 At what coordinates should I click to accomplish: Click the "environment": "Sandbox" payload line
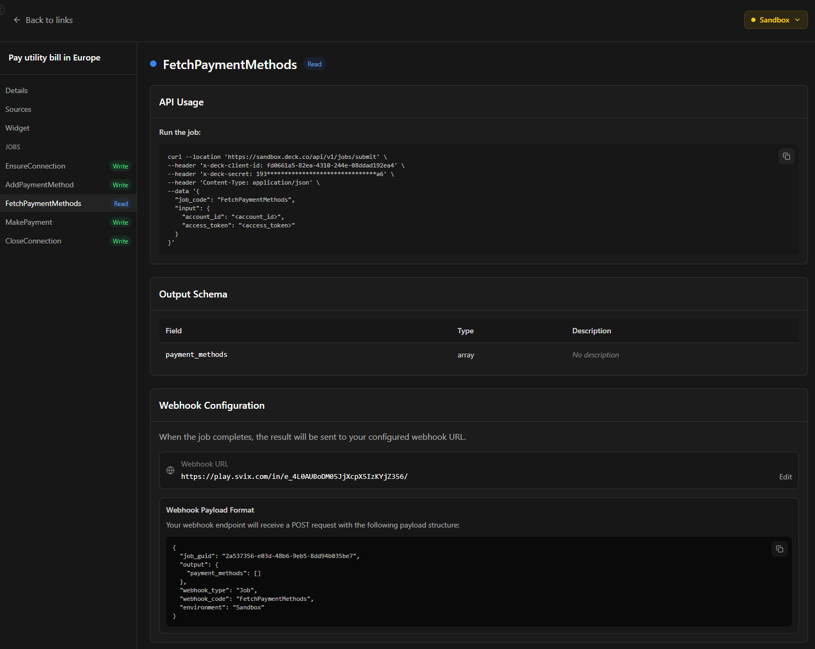tap(222, 607)
